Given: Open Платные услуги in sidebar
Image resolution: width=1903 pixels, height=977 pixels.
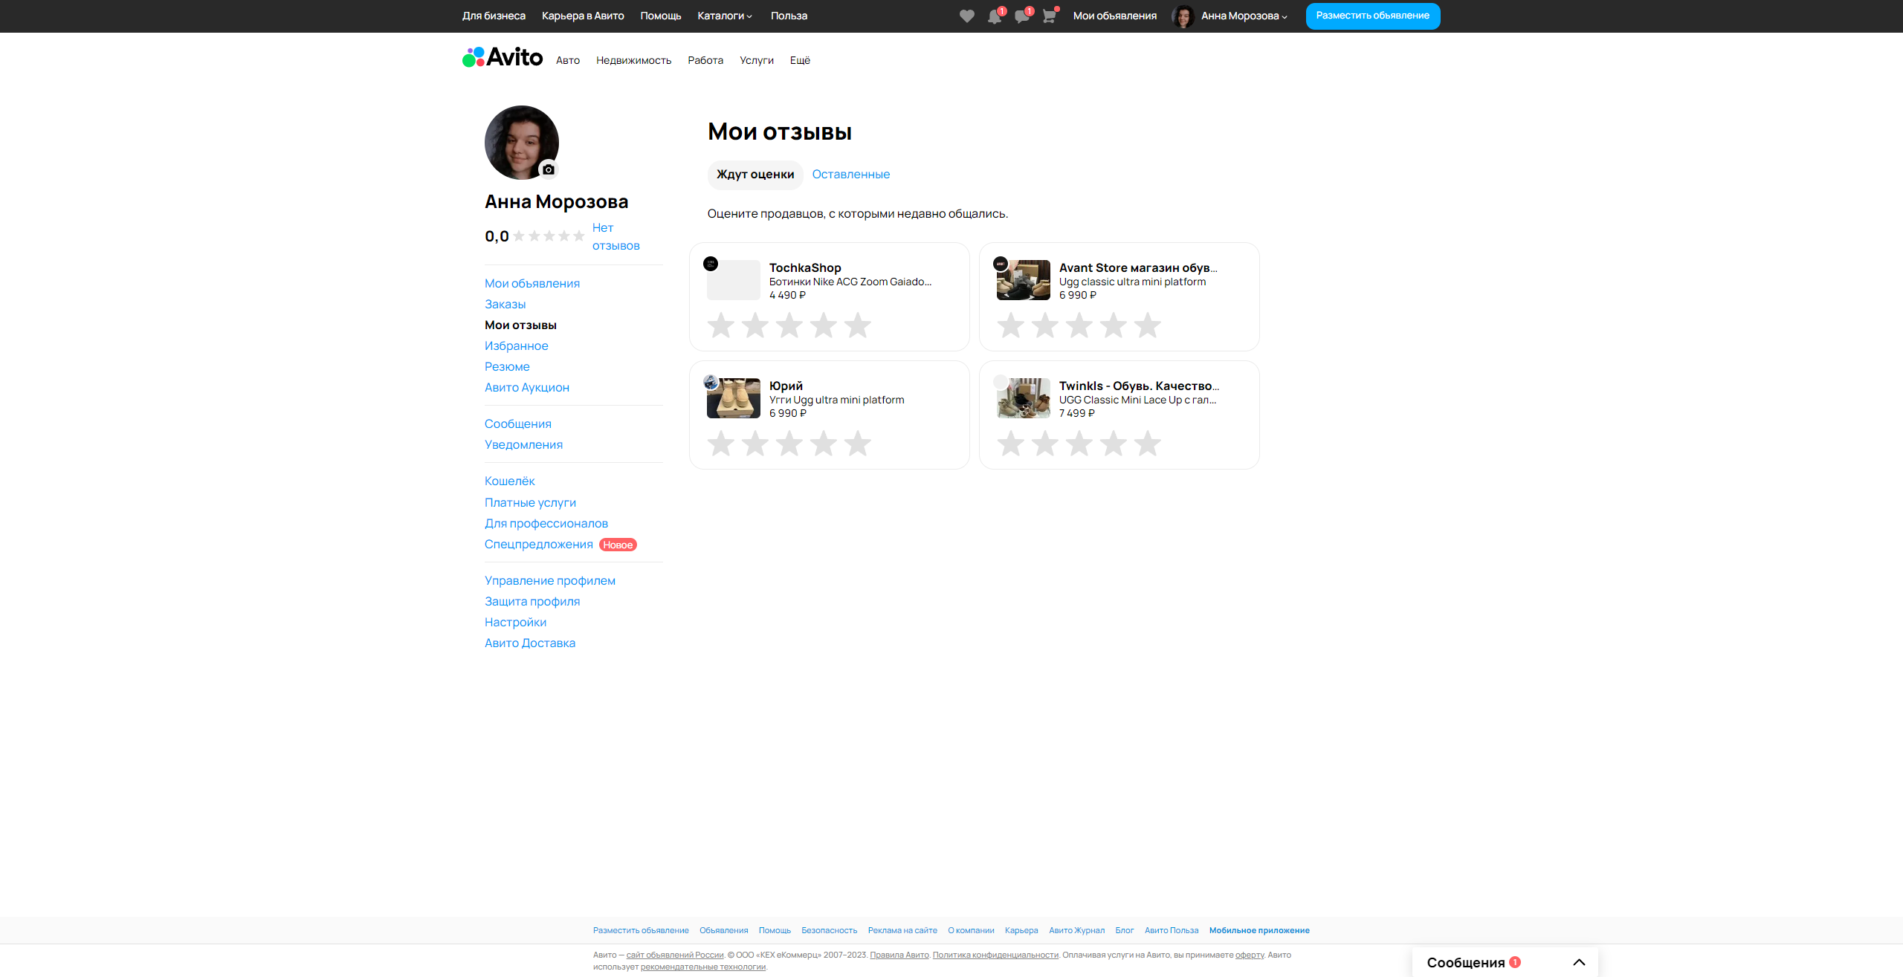Looking at the screenshot, I should 531,503.
